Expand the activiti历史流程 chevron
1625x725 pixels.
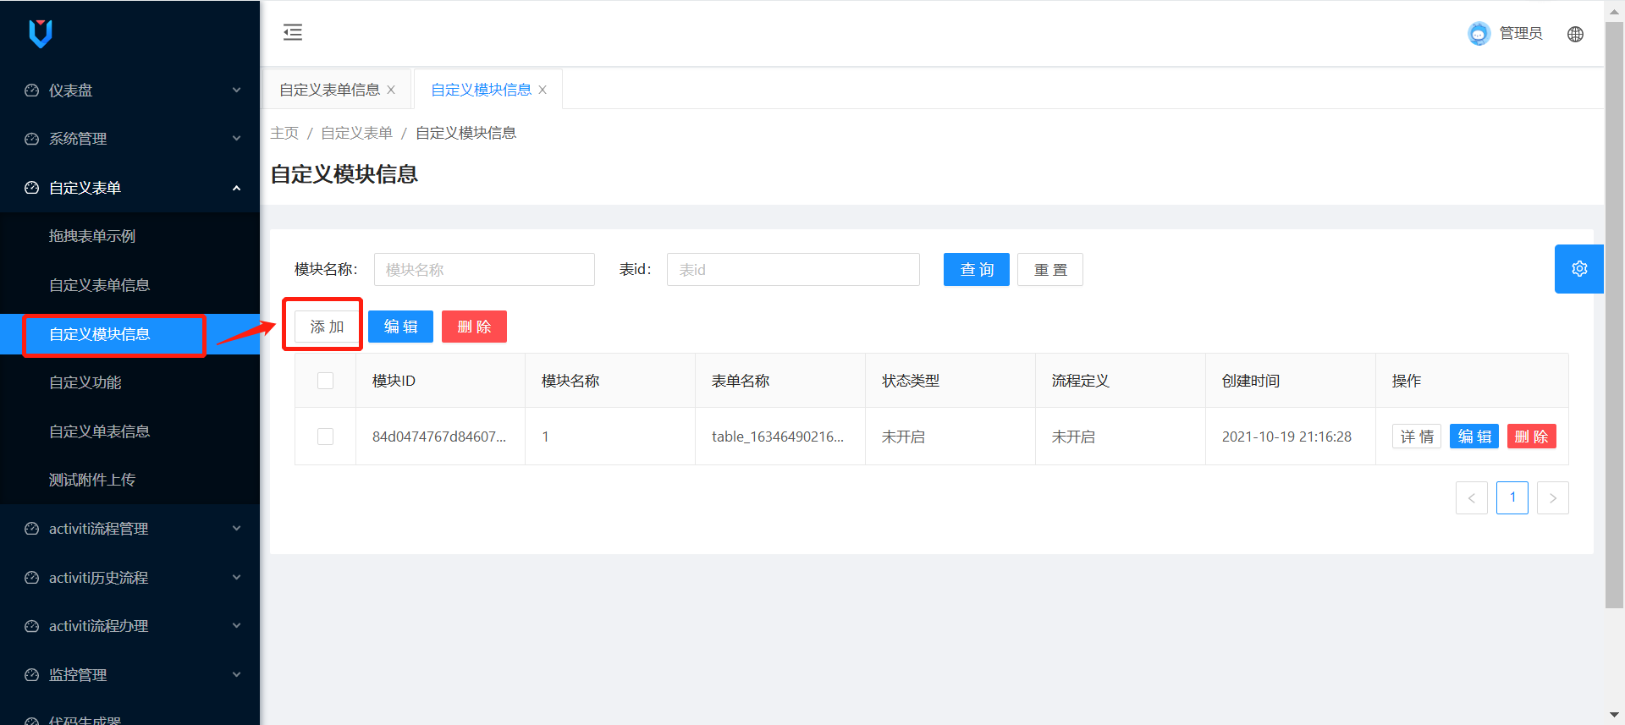(237, 577)
